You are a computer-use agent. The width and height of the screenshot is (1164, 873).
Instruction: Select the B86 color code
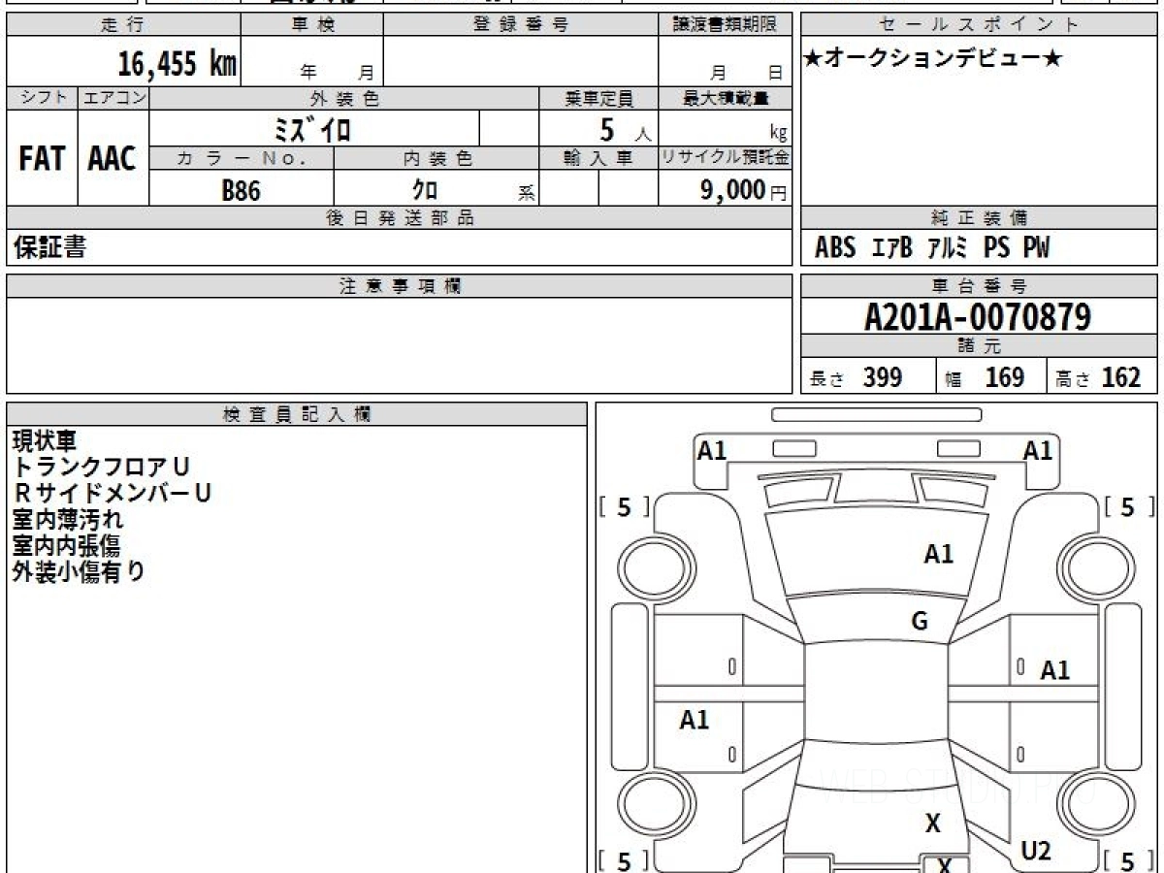pos(242,190)
